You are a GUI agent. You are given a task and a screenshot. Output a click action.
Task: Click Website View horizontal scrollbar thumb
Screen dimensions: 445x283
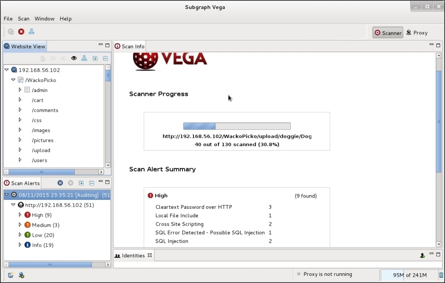41,171
